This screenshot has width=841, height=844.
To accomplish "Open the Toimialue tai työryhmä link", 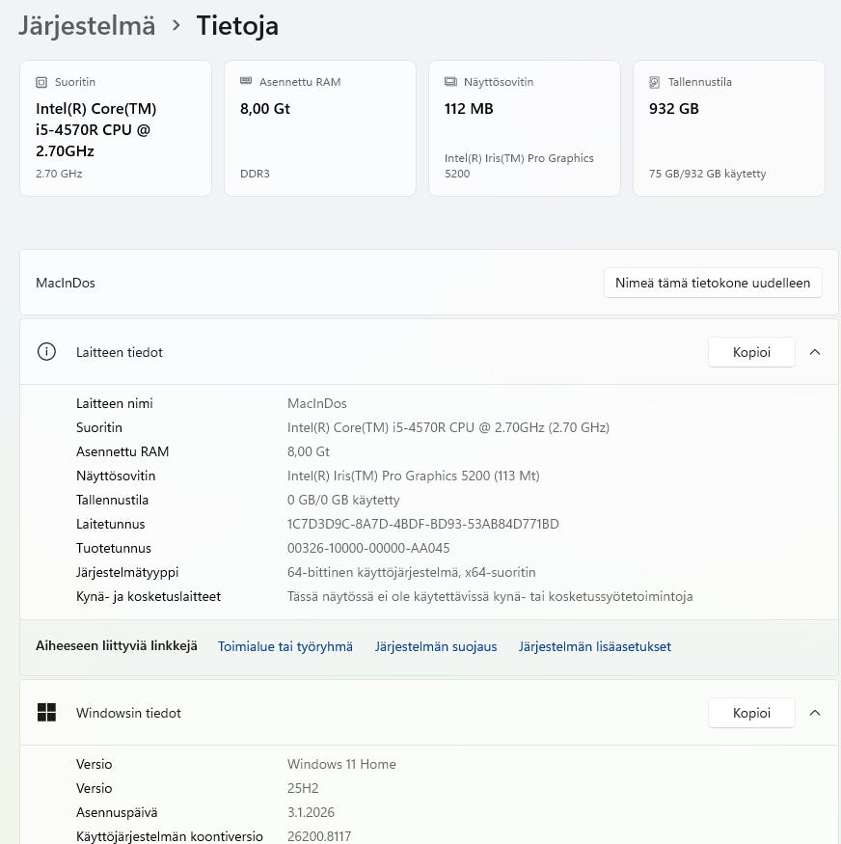I will [285, 646].
